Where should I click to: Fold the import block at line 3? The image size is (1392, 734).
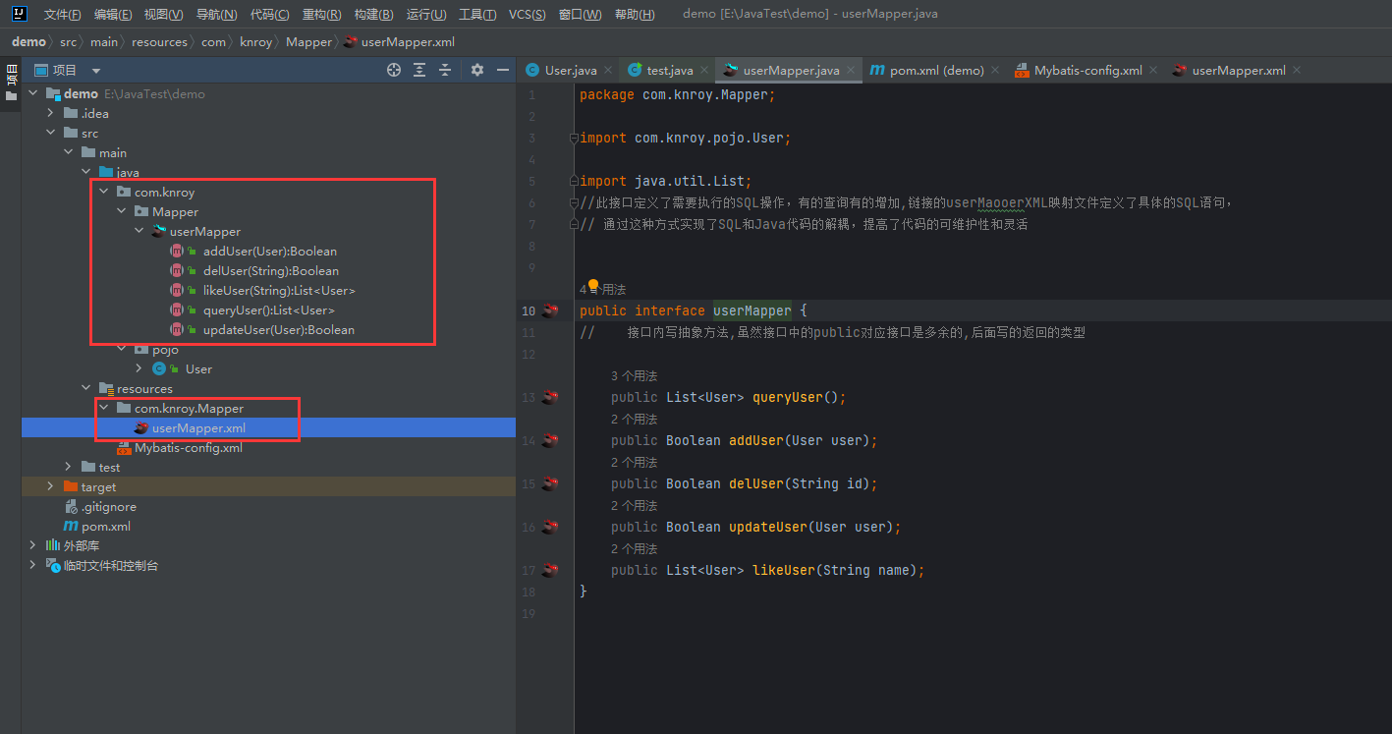pos(574,139)
